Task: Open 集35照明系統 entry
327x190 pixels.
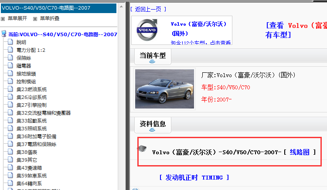Action: (32, 129)
